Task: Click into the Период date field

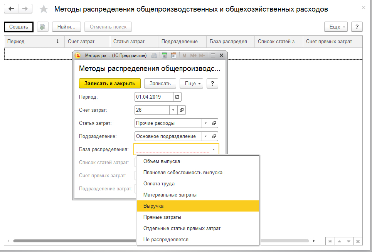Action: (154, 97)
